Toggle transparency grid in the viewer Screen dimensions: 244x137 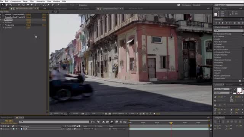click(109, 113)
